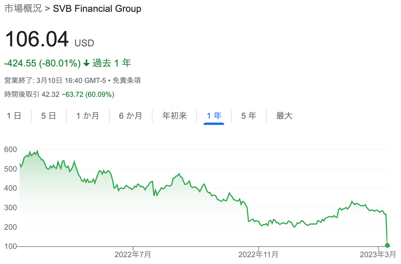
Task: Click the green endpoint dot on chart
Action: pos(387,245)
